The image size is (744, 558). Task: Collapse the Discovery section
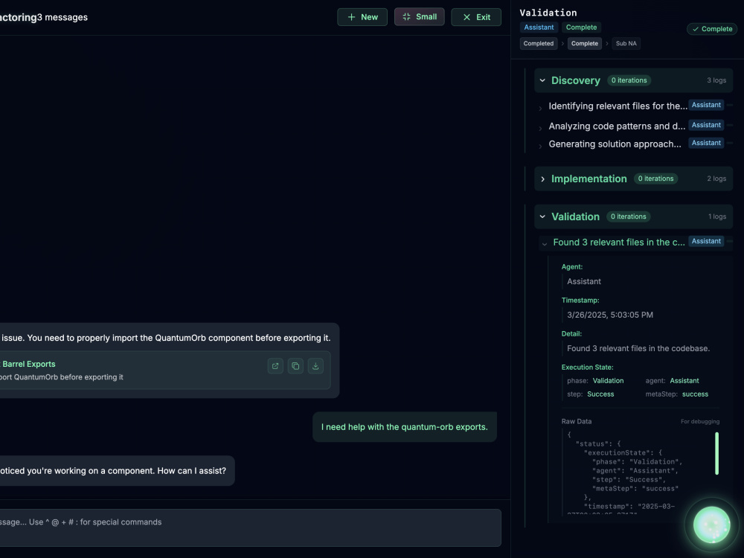[542, 80]
